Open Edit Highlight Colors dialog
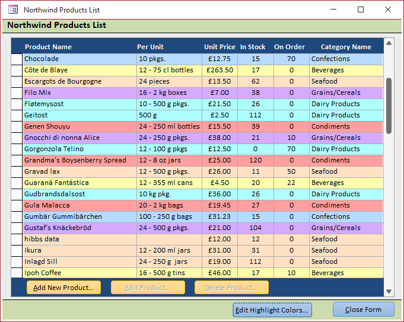 [272, 310]
